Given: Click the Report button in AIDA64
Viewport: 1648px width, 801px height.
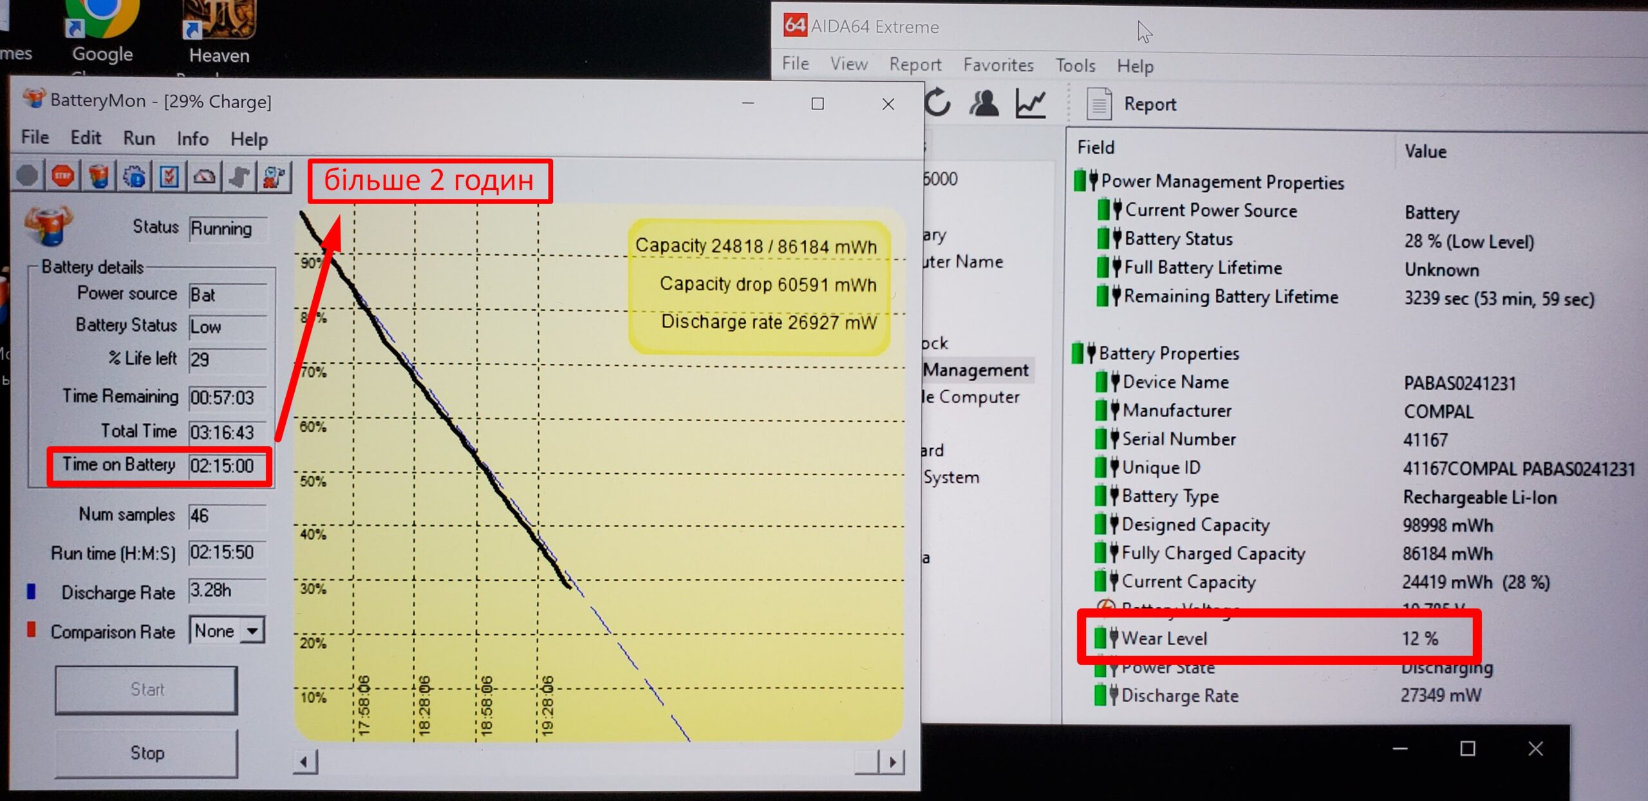Looking at the screenshot, I should [x=1133, y=104].
